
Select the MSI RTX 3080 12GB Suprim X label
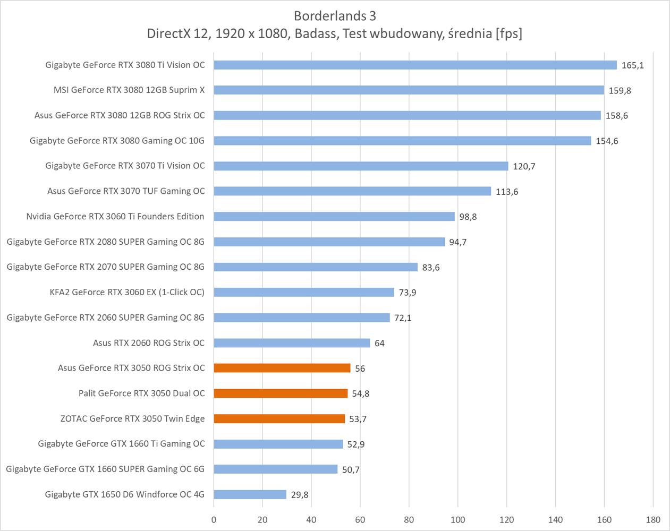[129, 90]
